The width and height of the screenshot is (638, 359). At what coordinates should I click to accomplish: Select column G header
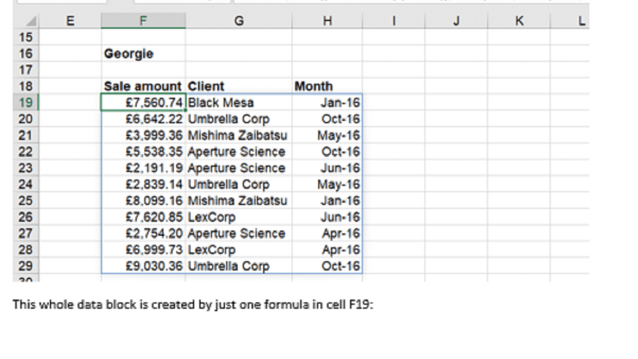coord(238,21)
